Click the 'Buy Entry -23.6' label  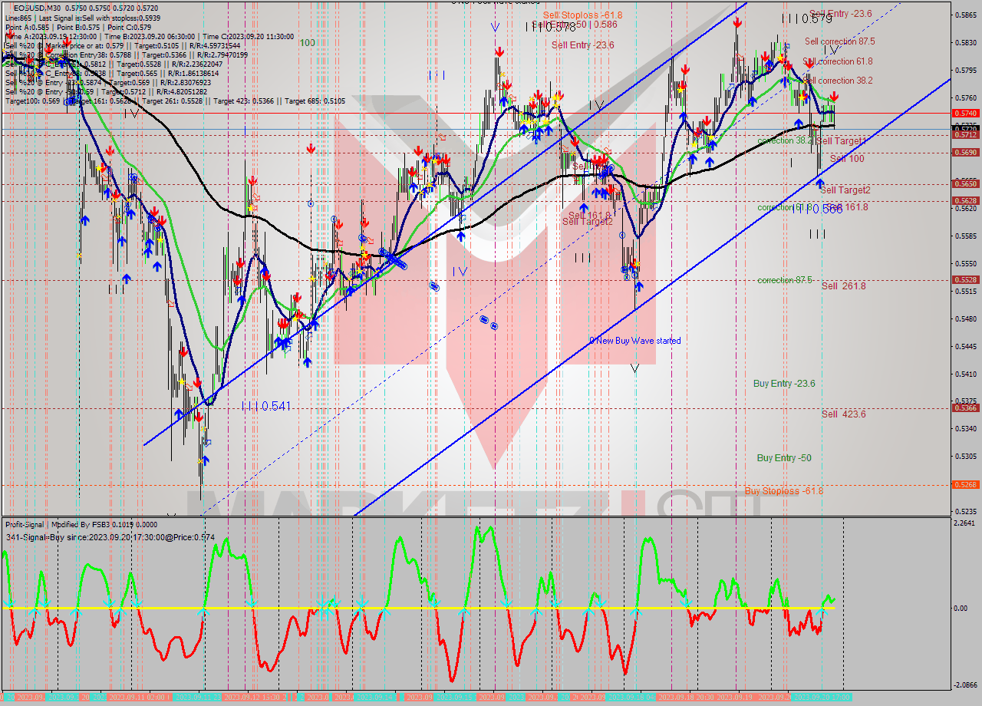pos(784,384)
